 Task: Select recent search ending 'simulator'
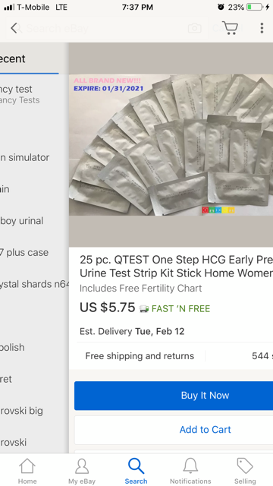25,157
